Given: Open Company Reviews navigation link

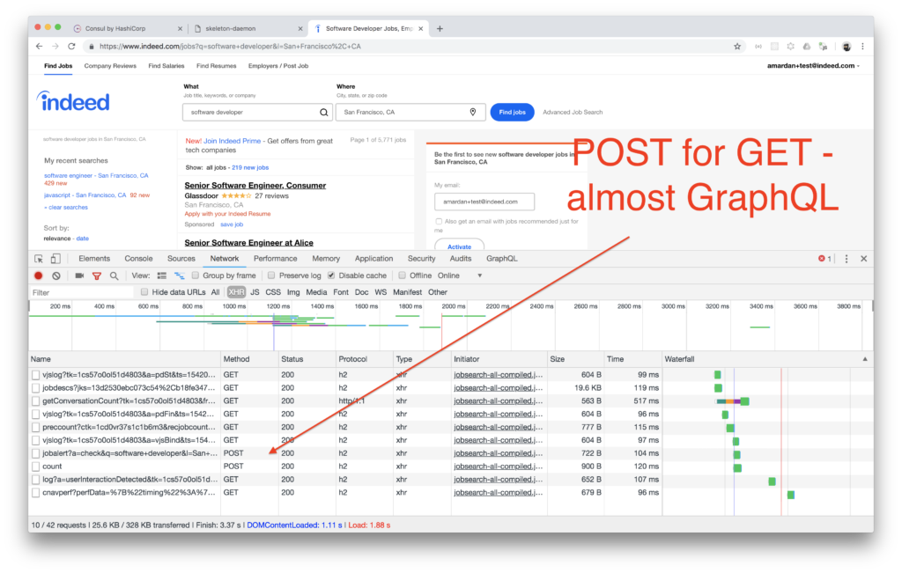Looking at the screenshot, I should coord(110,66).
